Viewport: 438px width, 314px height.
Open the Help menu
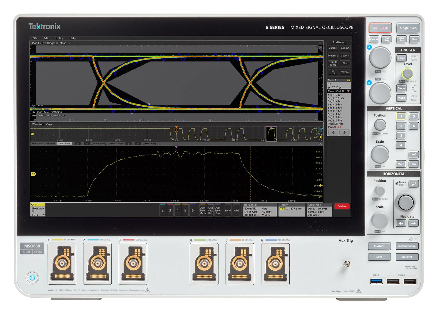click(x=73, y=38)
